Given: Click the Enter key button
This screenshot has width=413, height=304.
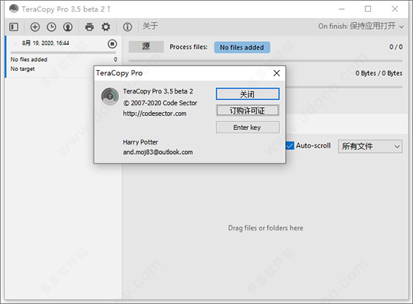Looking at the screenshot, I should (x=247, y=127).
